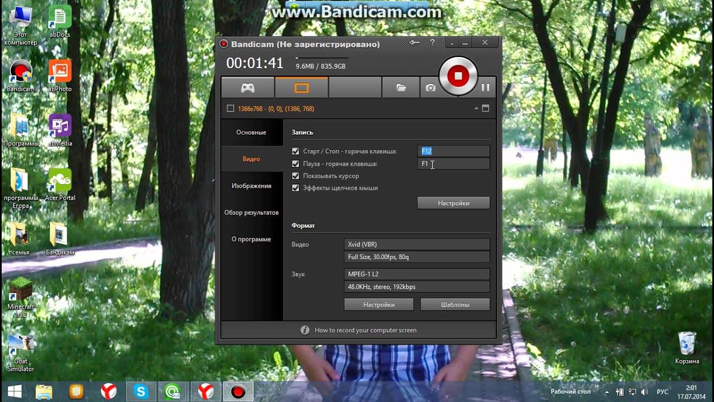Open the Программы desktop folder
The image size is (714, 402).
click(21, 130)
